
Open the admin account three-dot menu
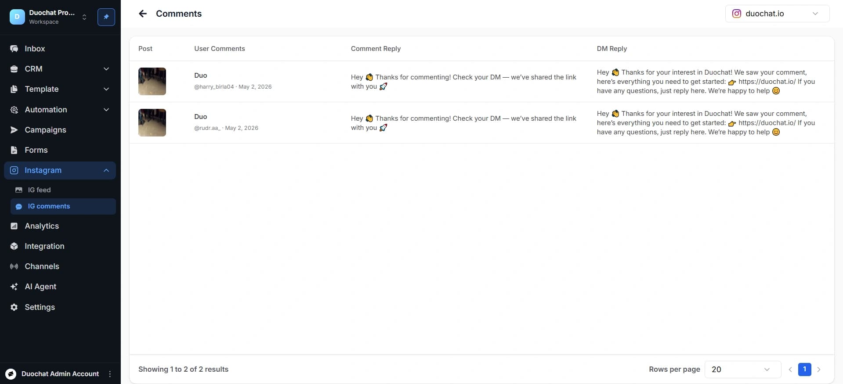tap(110, 374)
